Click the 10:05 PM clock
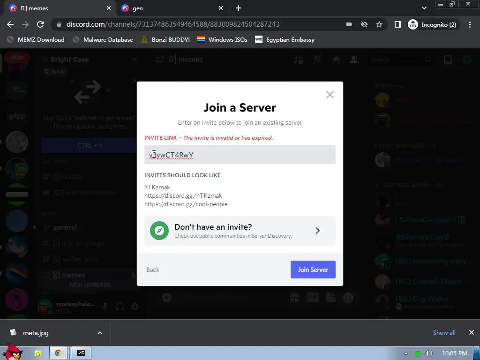The width and height of the screenshot is (480, 360). (x=455, y=353)
